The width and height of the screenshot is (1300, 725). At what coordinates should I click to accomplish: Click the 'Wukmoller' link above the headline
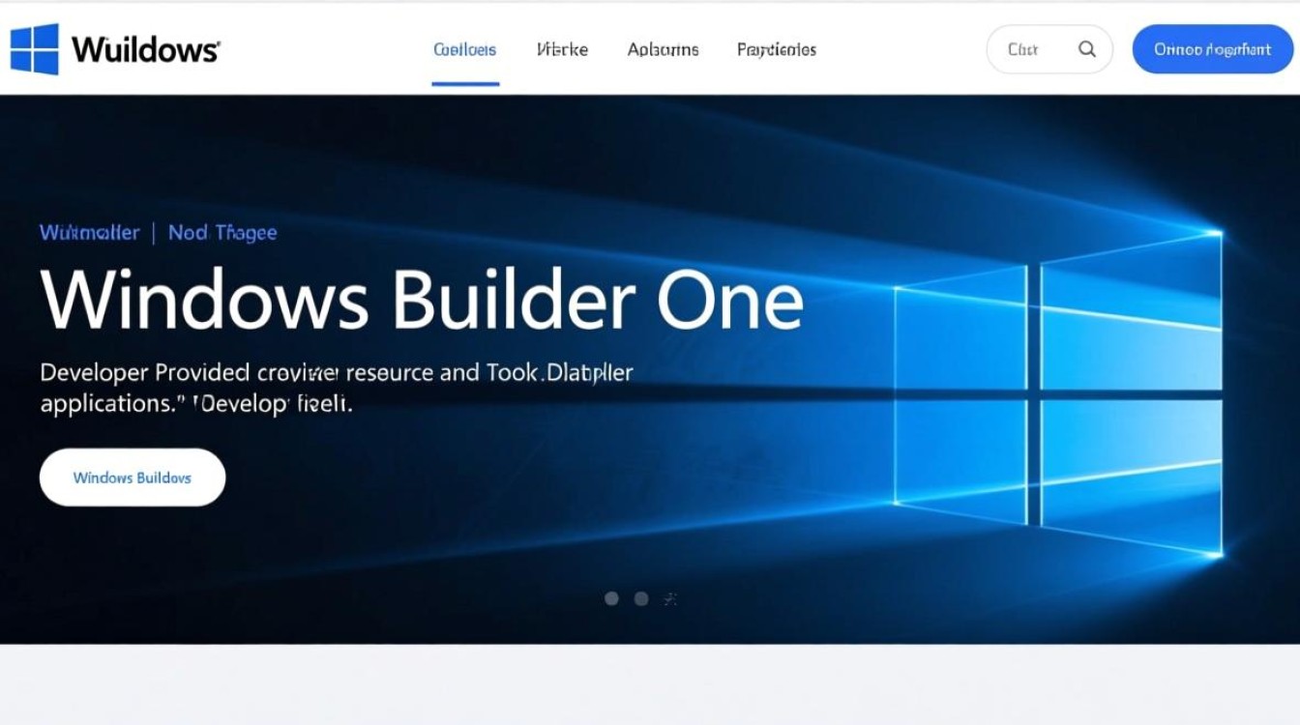[88, 232]
